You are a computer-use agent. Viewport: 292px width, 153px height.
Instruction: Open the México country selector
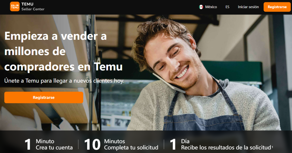click(208, 7)
